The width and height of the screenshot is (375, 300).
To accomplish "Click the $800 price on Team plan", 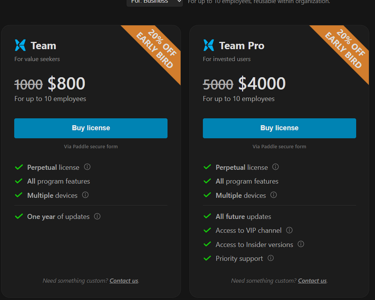I will pyautogui.click(x=66, y=84).
